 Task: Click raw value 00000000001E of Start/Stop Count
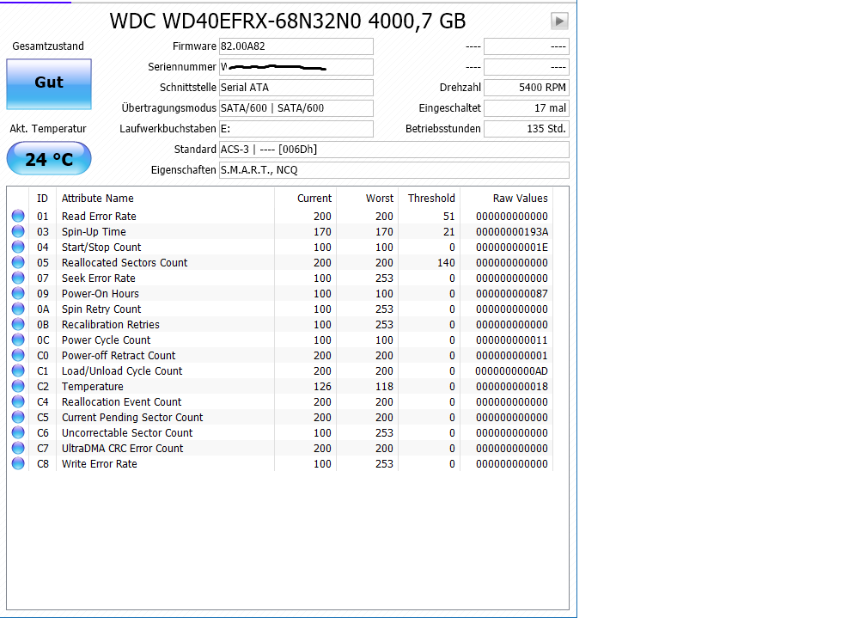[x=512, y=247]
